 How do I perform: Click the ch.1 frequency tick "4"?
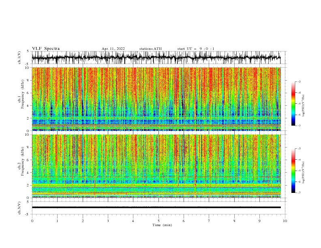(28, 106)
